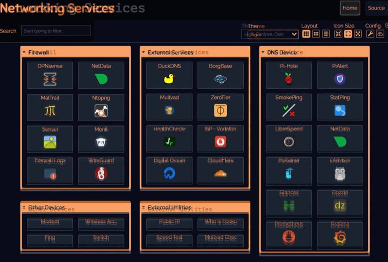
Task: Open the Switch tile
Action: 101,240
